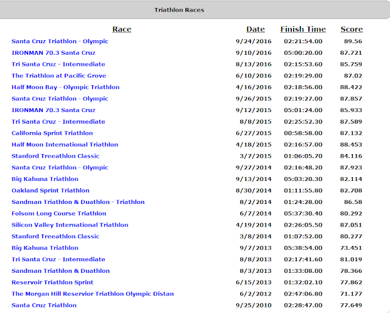Open Sandman Triathlon & Duathlon 8/3/2013 link
Viewport: 390px width, 313px height.
(x=60, y=271)
